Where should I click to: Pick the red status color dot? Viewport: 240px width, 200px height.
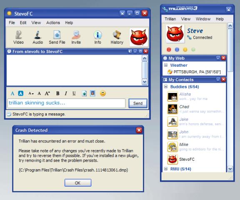[169, 50]
